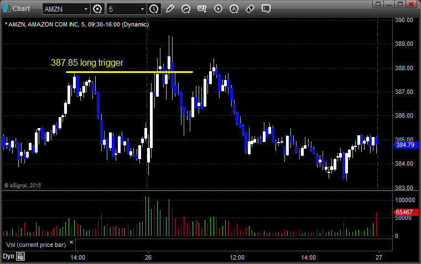Click the blue Chart window link icon
Image resolution: width=421 pixels, height=264 pixels.
click(x=7, y=9)
